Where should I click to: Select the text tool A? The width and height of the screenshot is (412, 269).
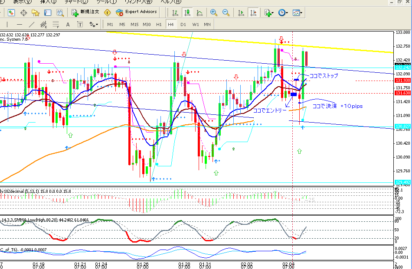[x=68, y=25]
